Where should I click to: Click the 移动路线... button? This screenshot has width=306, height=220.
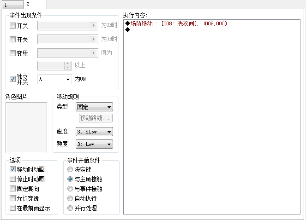(96, 118)
